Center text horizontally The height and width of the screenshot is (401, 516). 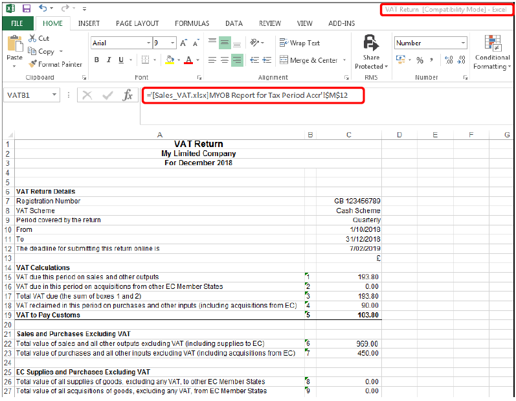(225, 60)
